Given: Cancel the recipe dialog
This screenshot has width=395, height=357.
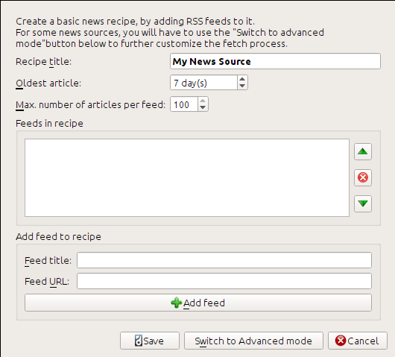Looking at the screenshot, I should 358,341.
